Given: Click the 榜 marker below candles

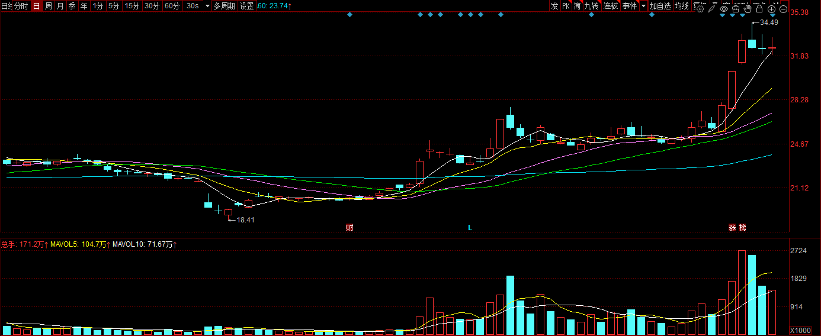Looking at the screenshot, I should tap(742, 227).
